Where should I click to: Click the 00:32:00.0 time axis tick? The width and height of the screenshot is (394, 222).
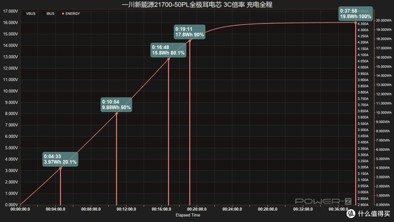pyautogui.click(x=303, y=209)
